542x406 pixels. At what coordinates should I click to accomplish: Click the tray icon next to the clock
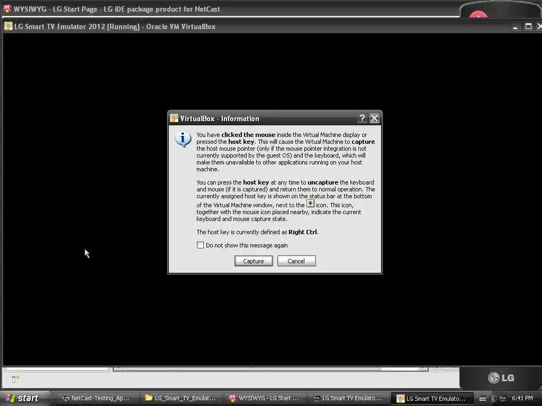point(503,399)
